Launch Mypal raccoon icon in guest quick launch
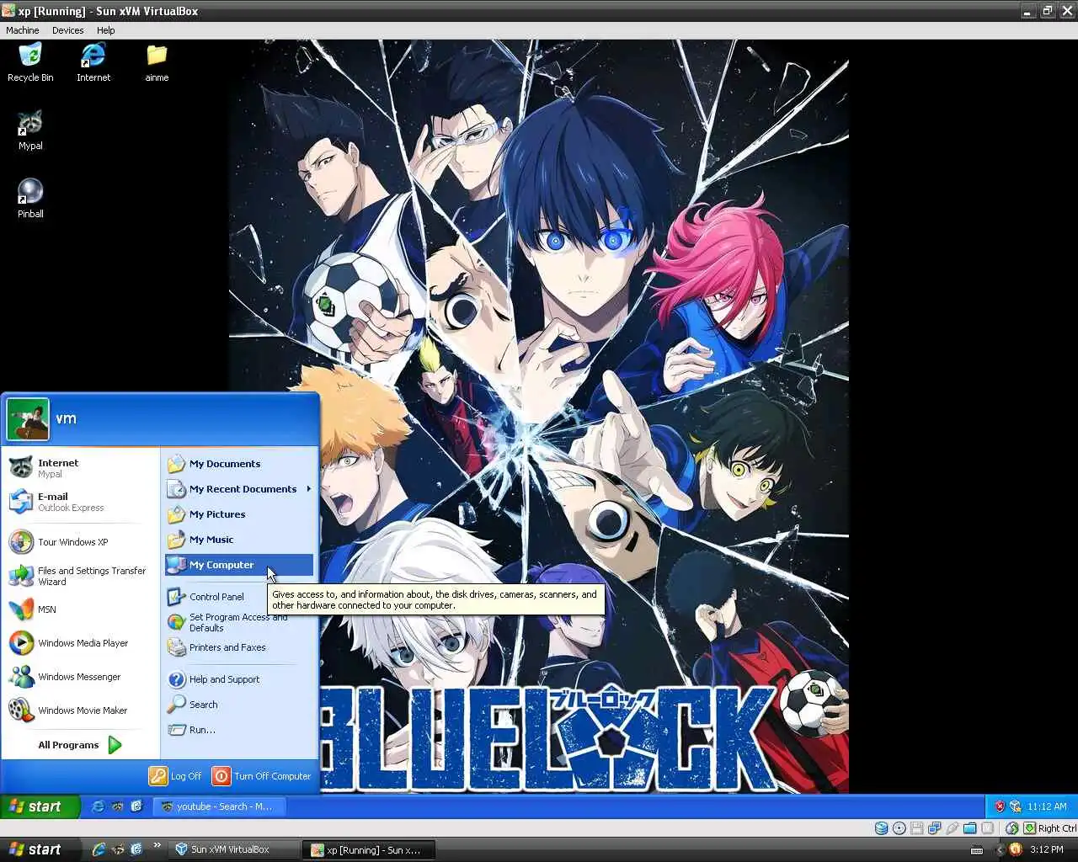Viewport: 1078px width, 862px height. pyautogui.click(x=117, y=806)
